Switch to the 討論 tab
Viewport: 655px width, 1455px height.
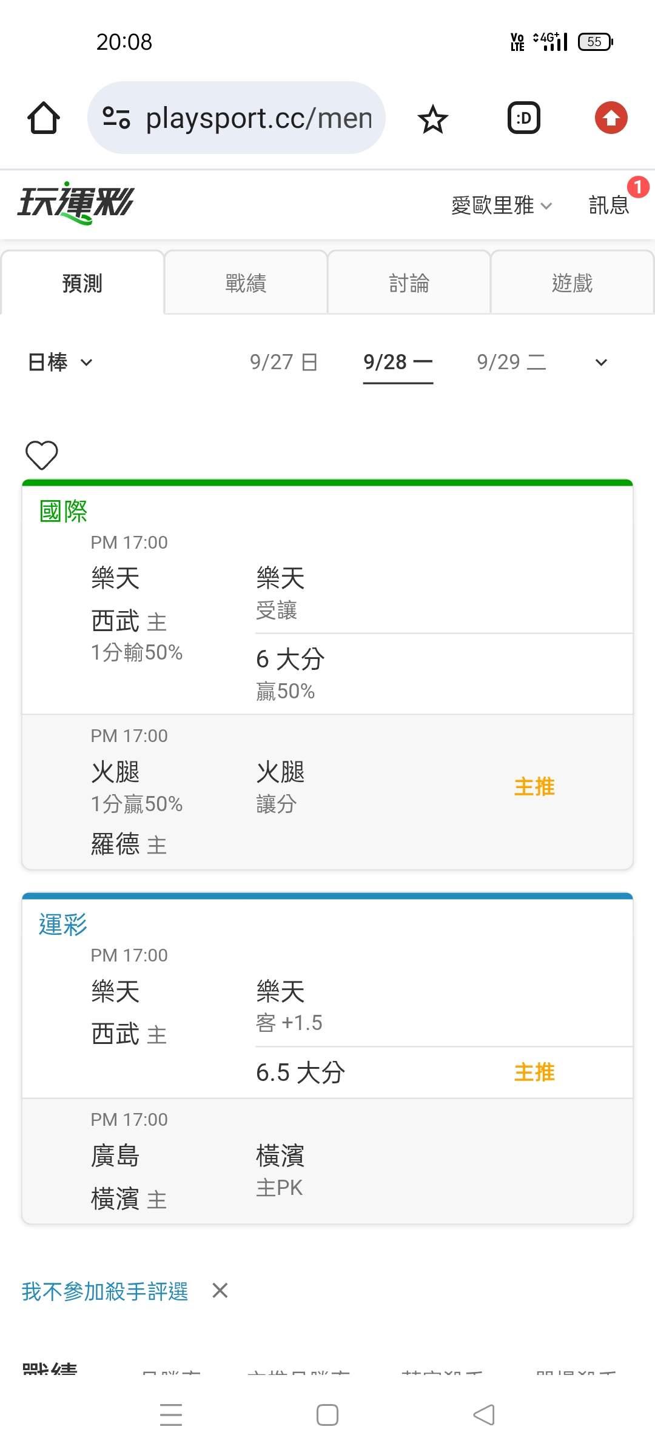409,283
